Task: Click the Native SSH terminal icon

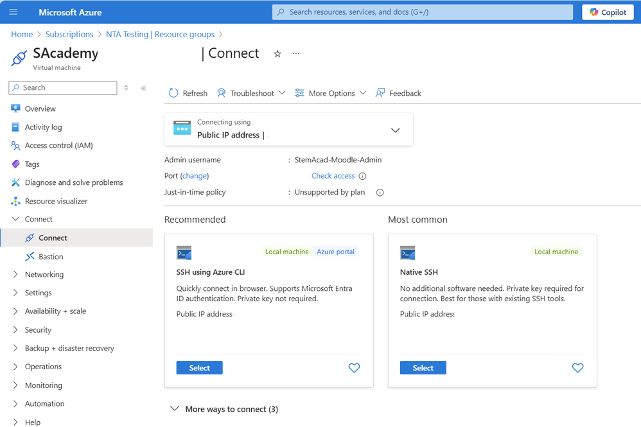Action: click(408, 253)
